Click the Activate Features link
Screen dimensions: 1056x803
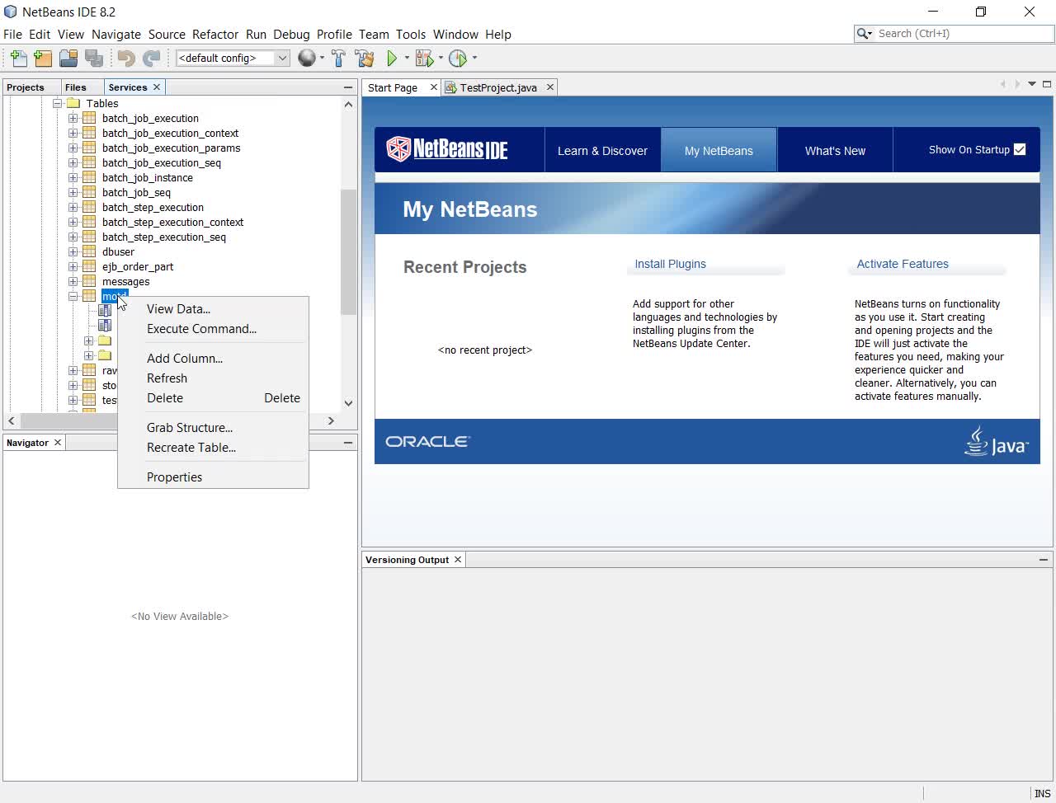[903, 264]
